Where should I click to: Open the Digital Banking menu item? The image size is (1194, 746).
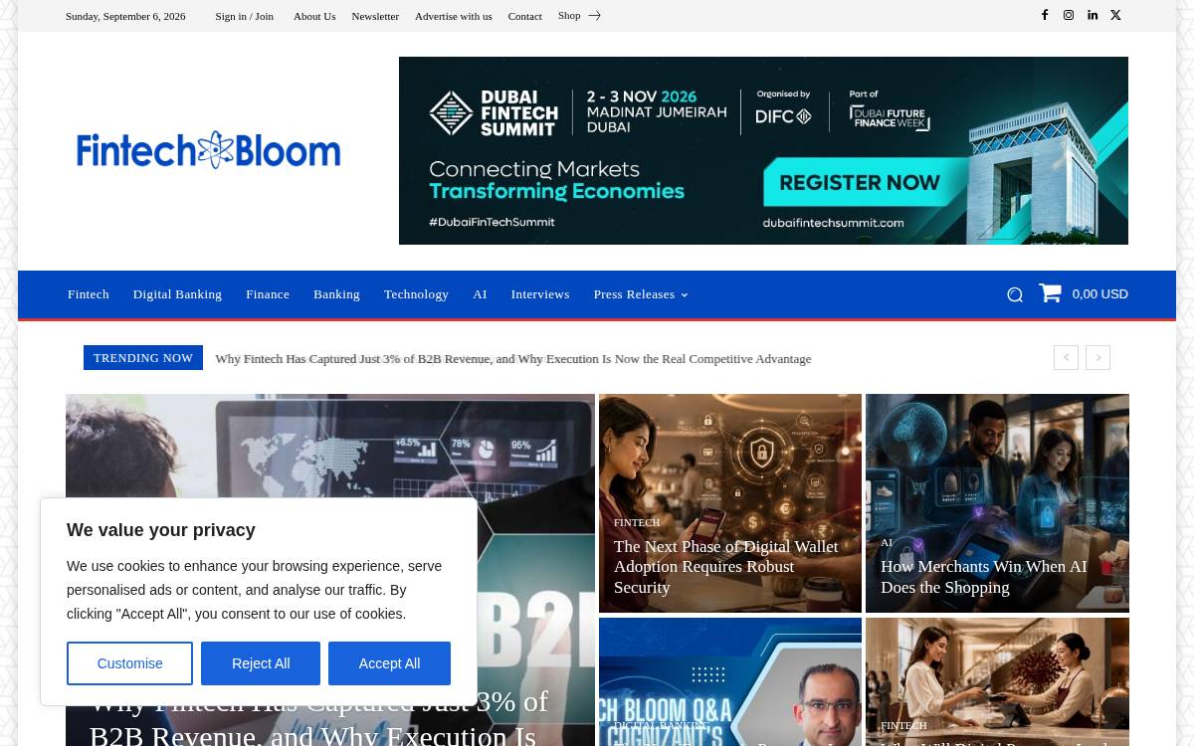point(177,294)
